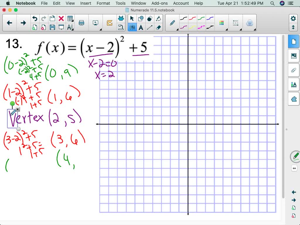This screenshot has width=300, height=225.
Task: Advance to next page with forward arrow
Action: 23,23
